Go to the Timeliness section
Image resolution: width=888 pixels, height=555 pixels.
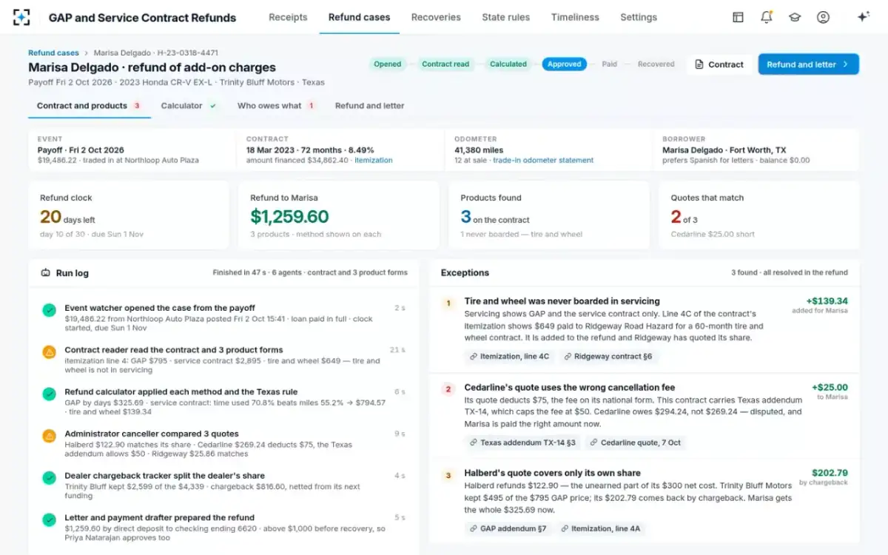pyautogui.click(x=575, y=17)
